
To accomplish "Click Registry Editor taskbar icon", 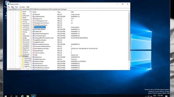I will pos(33,96).
